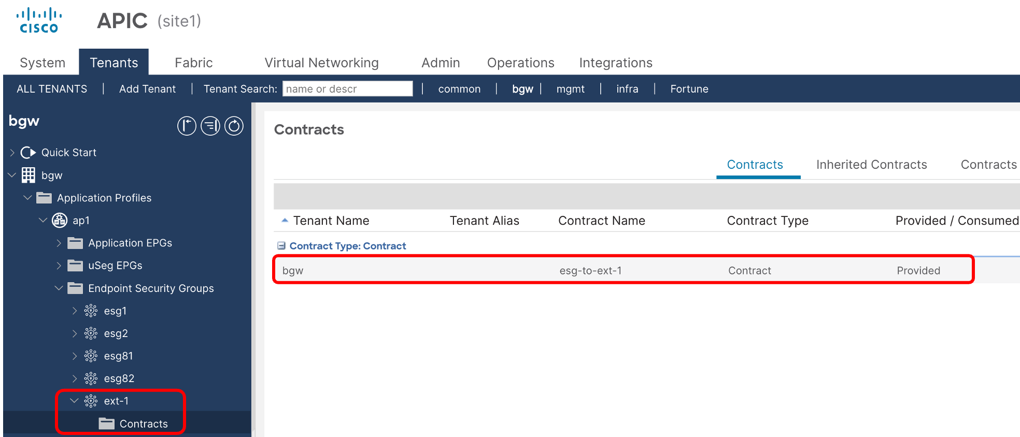Viewport: 1020px width, 437px height.
Task: Click the first round icon in bgw header
Action: (187, 126)
